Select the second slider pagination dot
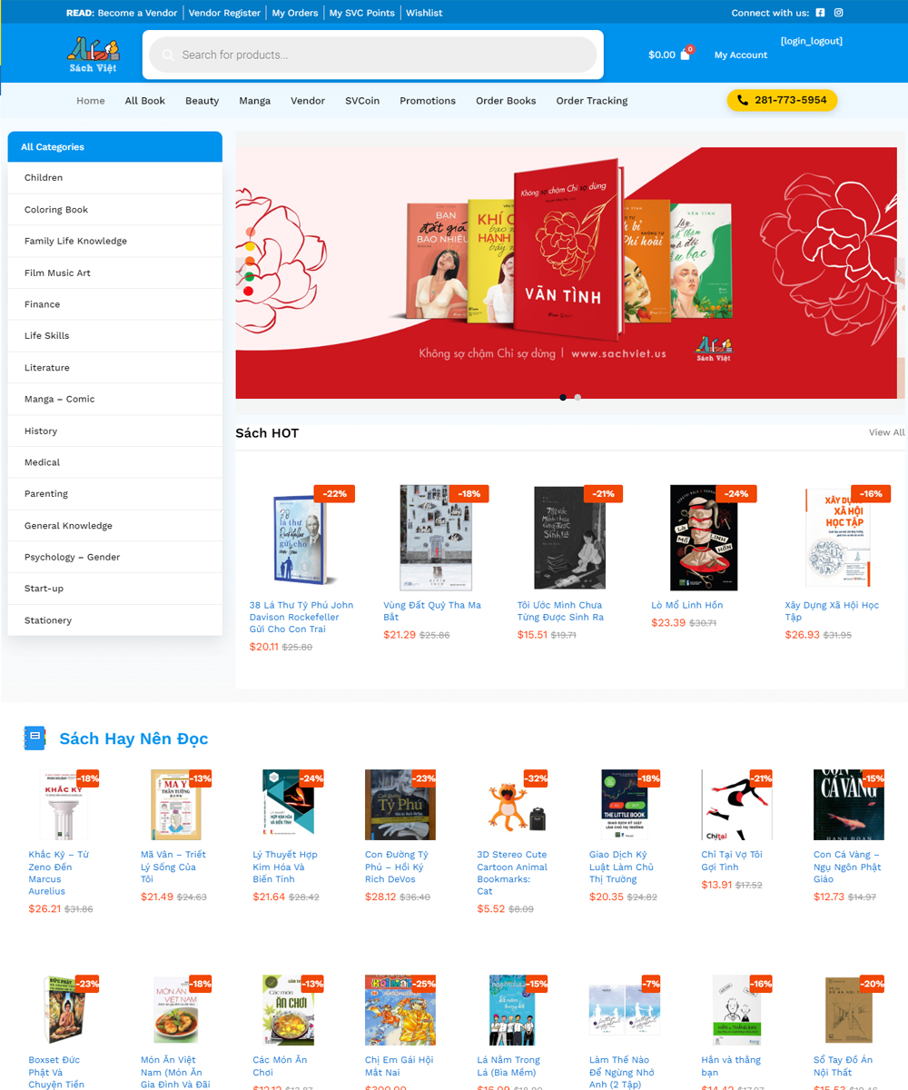Screen dimensions: 908x1090 click(577, 397)
